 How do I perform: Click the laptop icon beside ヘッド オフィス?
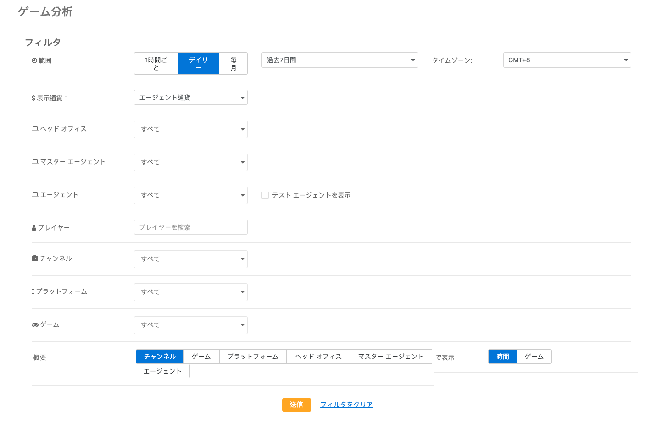click(x=35, y=129)
